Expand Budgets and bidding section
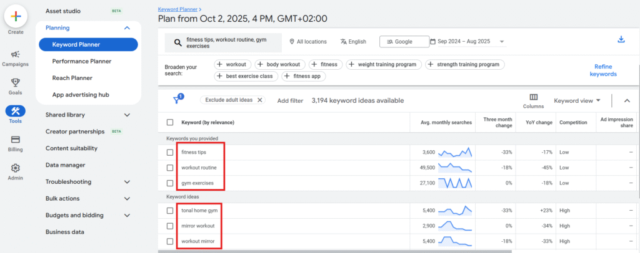 pos(127,215)
